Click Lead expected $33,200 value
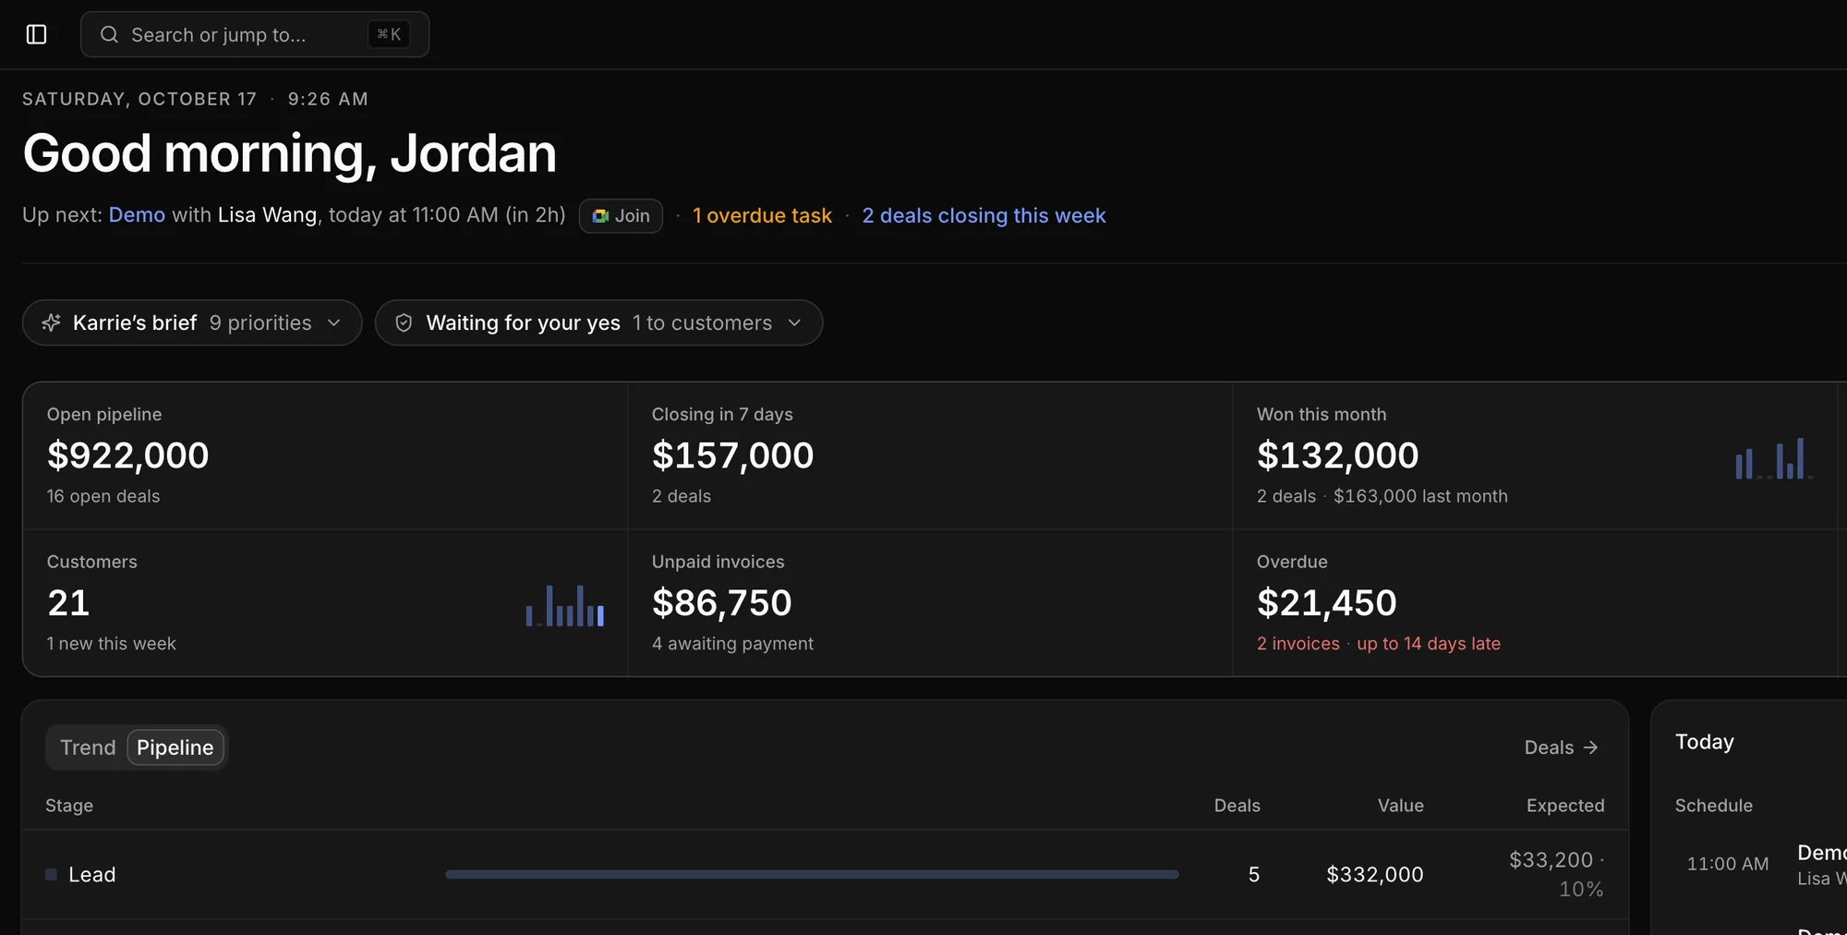 (1551, 859)
